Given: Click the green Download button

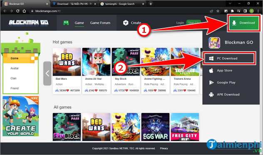Looking at the screenshot, I should coord(244,23).
